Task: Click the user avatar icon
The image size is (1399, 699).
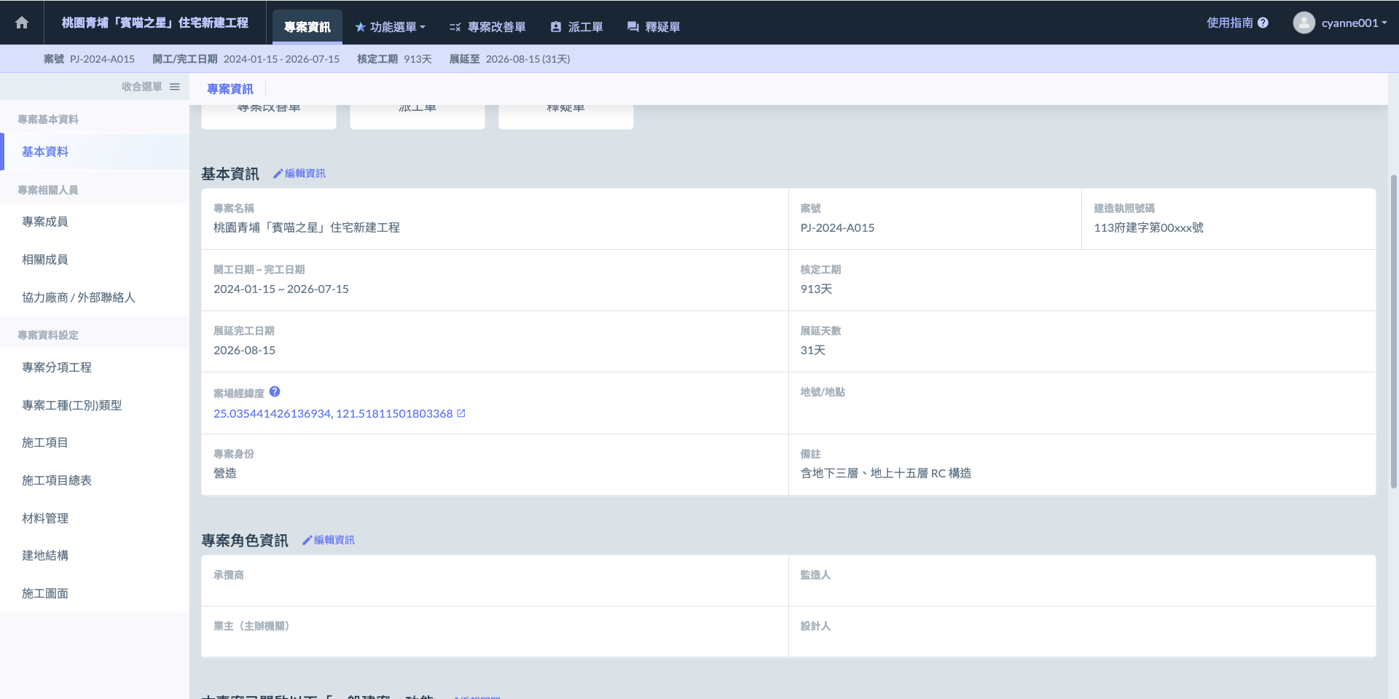Action: [1304, 23]
